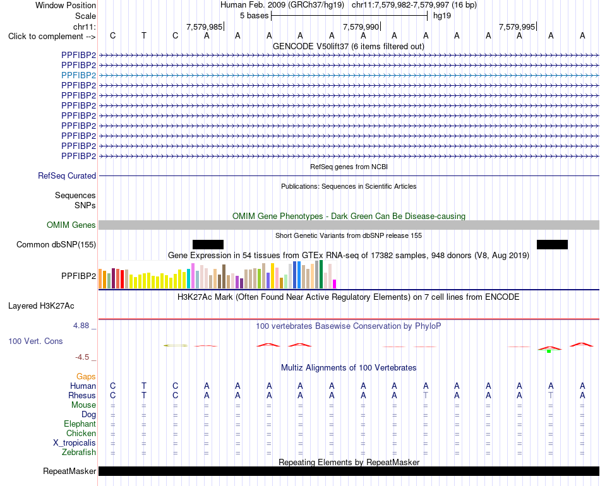The image size is (600, 486).
Task: Click 'Multiz Alignments of 100 Vertebrates' title
Action: (x=349, y=368)
